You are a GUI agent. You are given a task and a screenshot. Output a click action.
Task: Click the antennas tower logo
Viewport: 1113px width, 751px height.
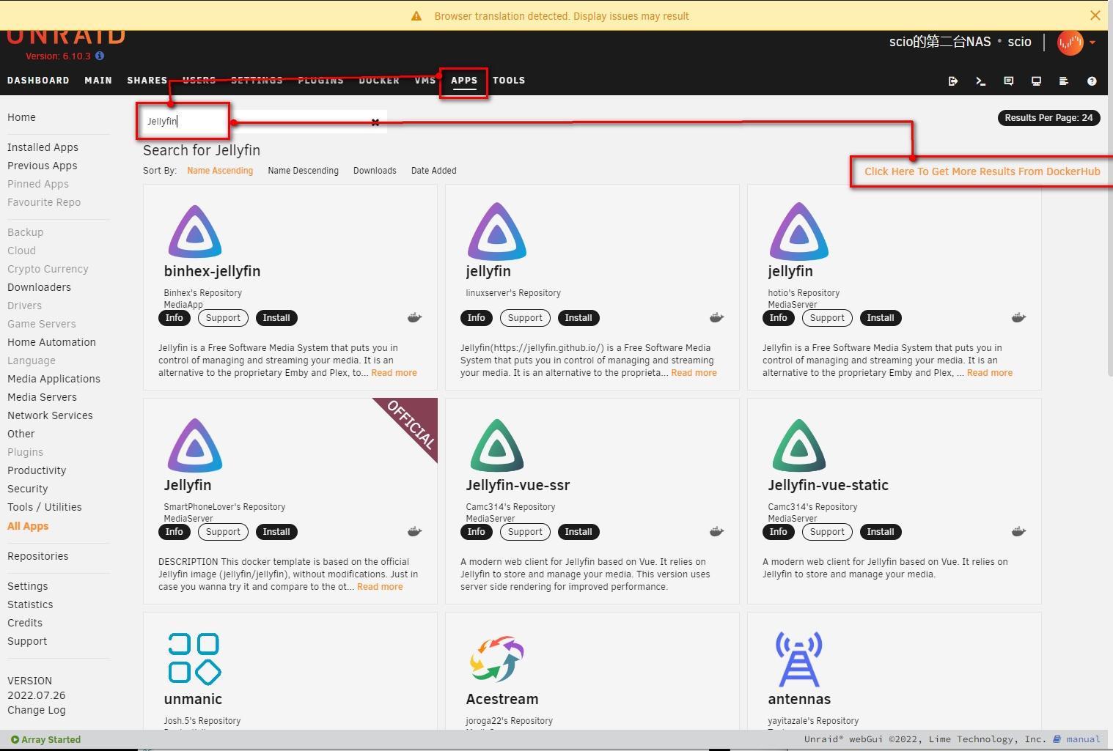point(799,659)
